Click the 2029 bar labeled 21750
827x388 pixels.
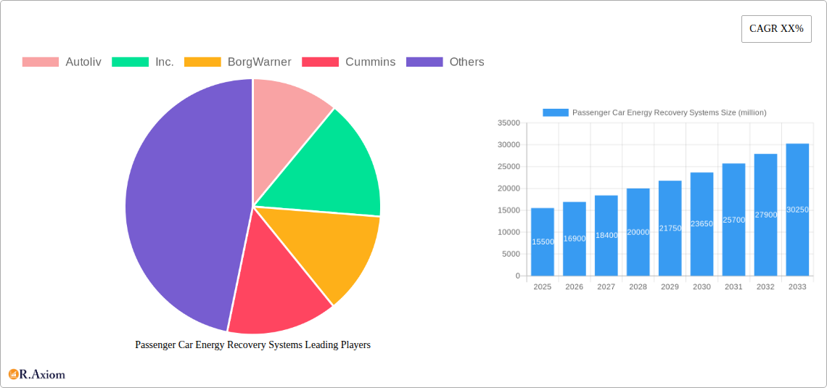(x=670, y=228)
